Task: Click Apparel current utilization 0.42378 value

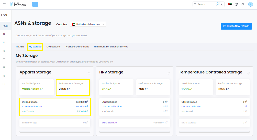Action: pos(82,107)
